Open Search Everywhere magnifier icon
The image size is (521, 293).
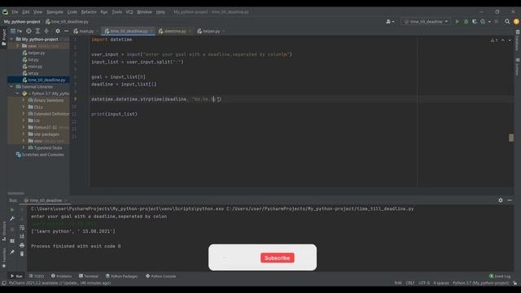tap(507, 22)
